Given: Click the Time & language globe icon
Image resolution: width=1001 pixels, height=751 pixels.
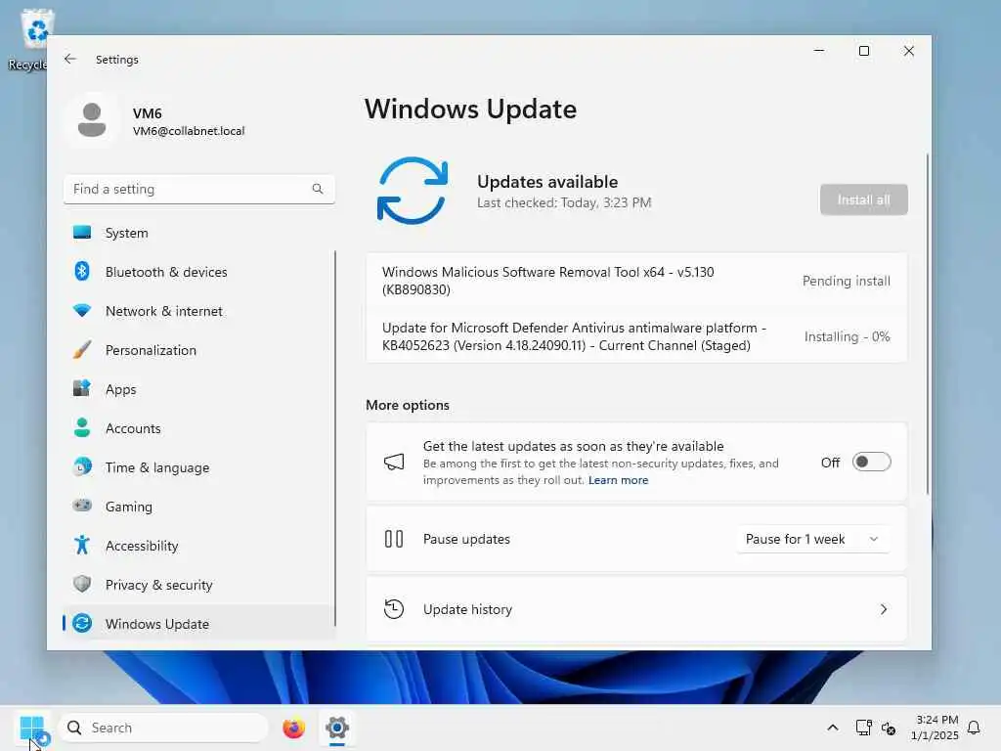Looking at the screenshot, I should pos(82,466).
